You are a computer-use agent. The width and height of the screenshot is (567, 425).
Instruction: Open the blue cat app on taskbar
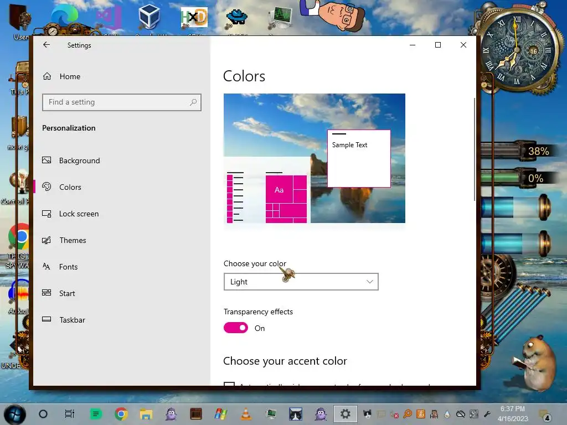point(296,414)
